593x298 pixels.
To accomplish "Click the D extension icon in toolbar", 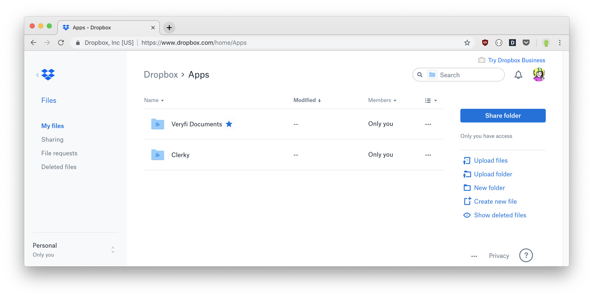I will tap(512, 43).
